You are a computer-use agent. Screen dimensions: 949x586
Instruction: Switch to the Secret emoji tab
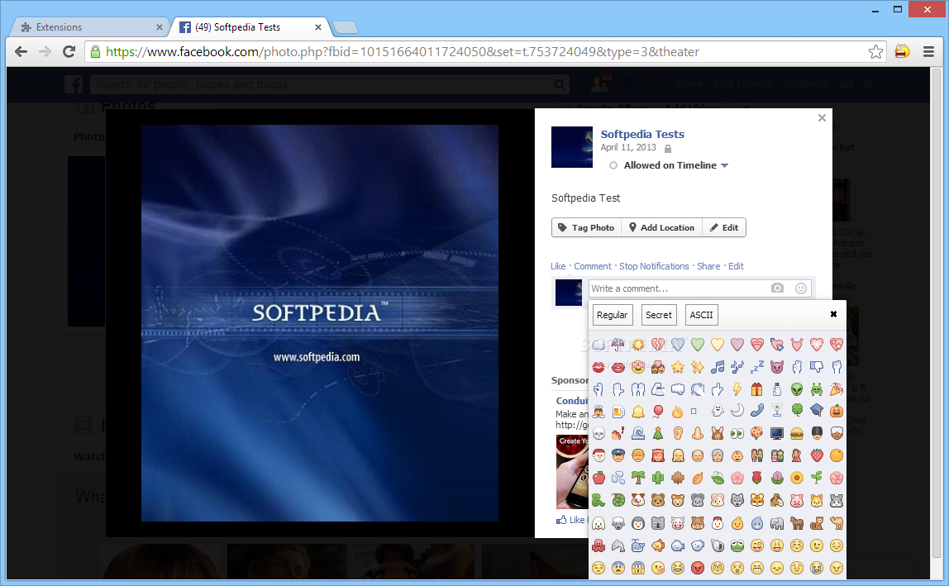point(659,315)
